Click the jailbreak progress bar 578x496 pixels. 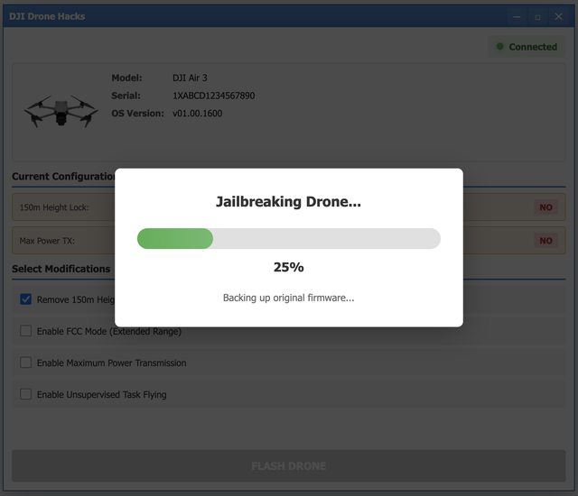pos(289,238)
